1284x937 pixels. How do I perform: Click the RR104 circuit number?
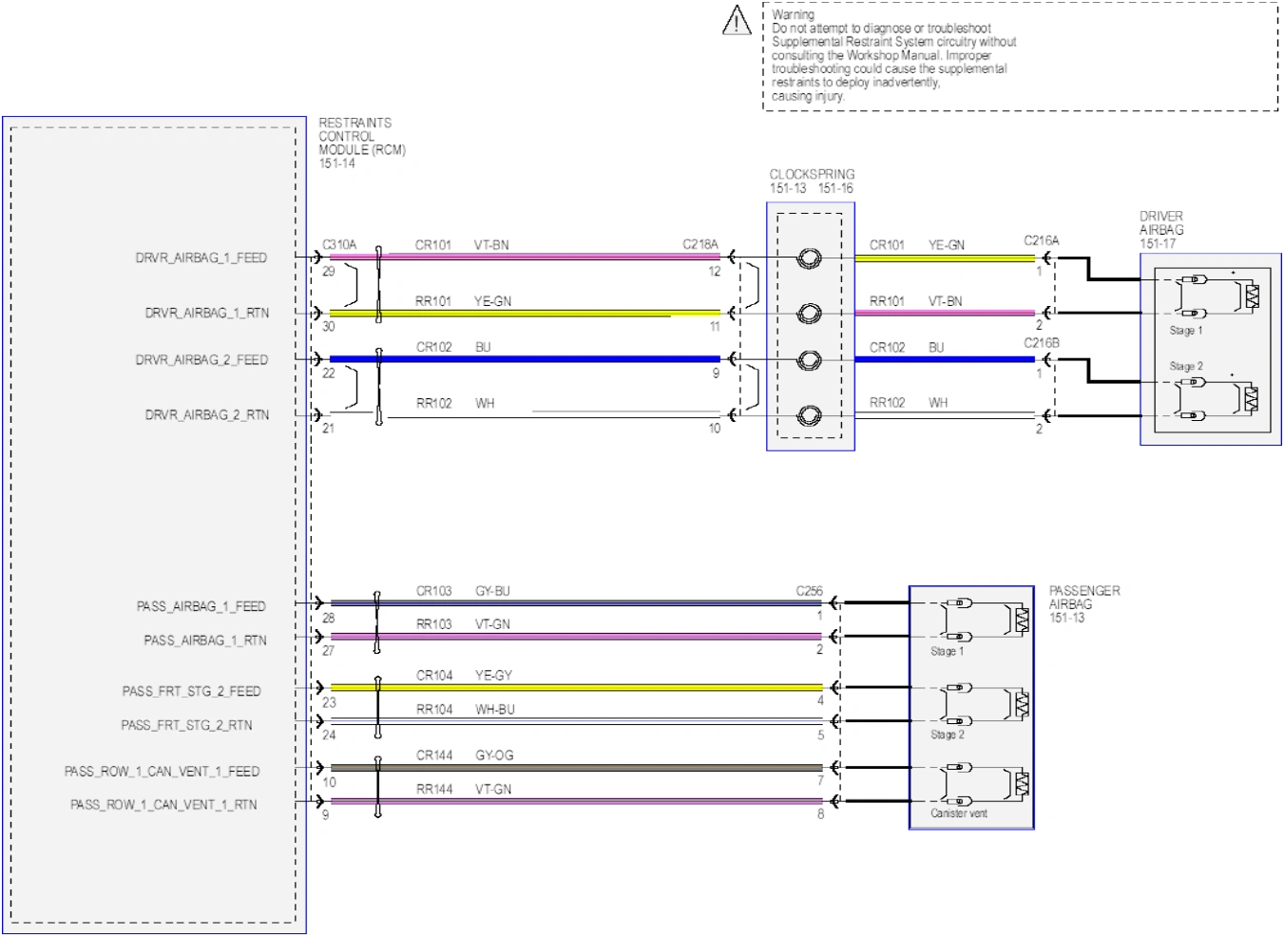[x=434, y=710]
